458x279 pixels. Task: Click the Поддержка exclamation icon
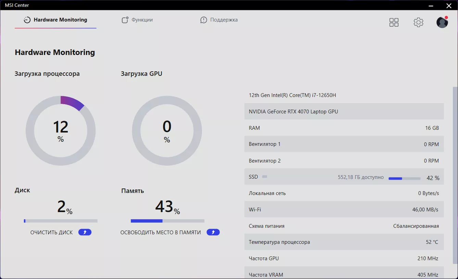click(204, 20)
